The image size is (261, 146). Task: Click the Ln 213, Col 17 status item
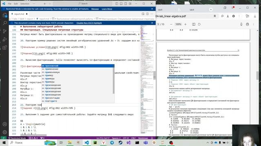[x=103, y=138]
